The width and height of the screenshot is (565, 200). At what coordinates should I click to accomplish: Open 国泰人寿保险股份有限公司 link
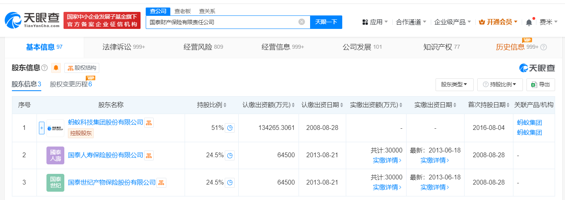[106, 155]
